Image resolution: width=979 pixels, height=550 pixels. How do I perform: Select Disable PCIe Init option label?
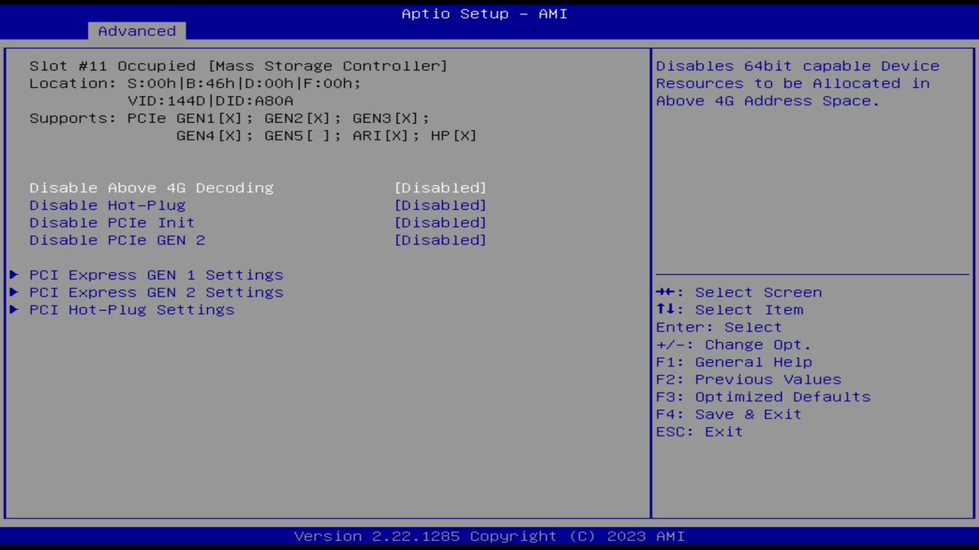[112, 223]
